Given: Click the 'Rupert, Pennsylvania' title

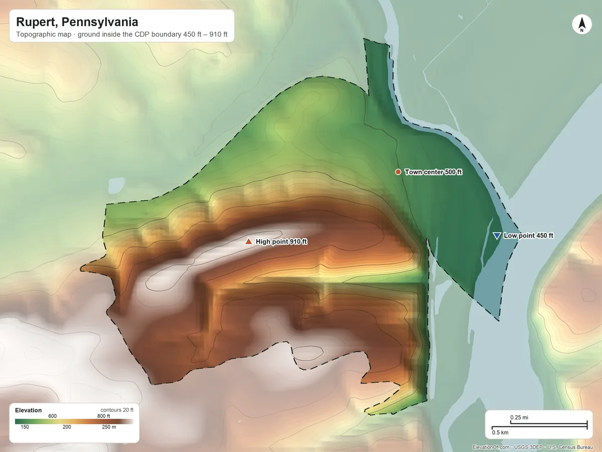Looking at the screenshot, I should pyautogui.click(x=77, y=22).
